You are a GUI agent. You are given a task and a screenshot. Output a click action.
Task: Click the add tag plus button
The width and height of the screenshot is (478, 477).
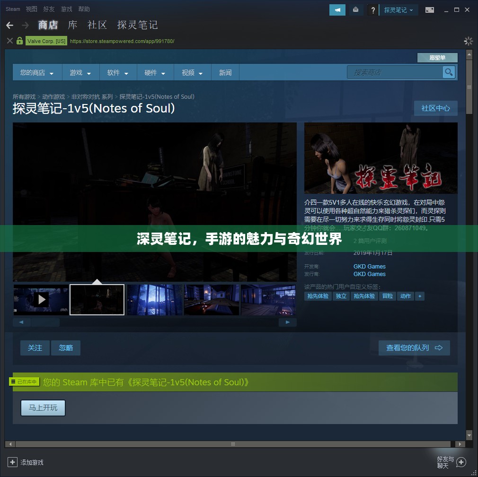420,296
